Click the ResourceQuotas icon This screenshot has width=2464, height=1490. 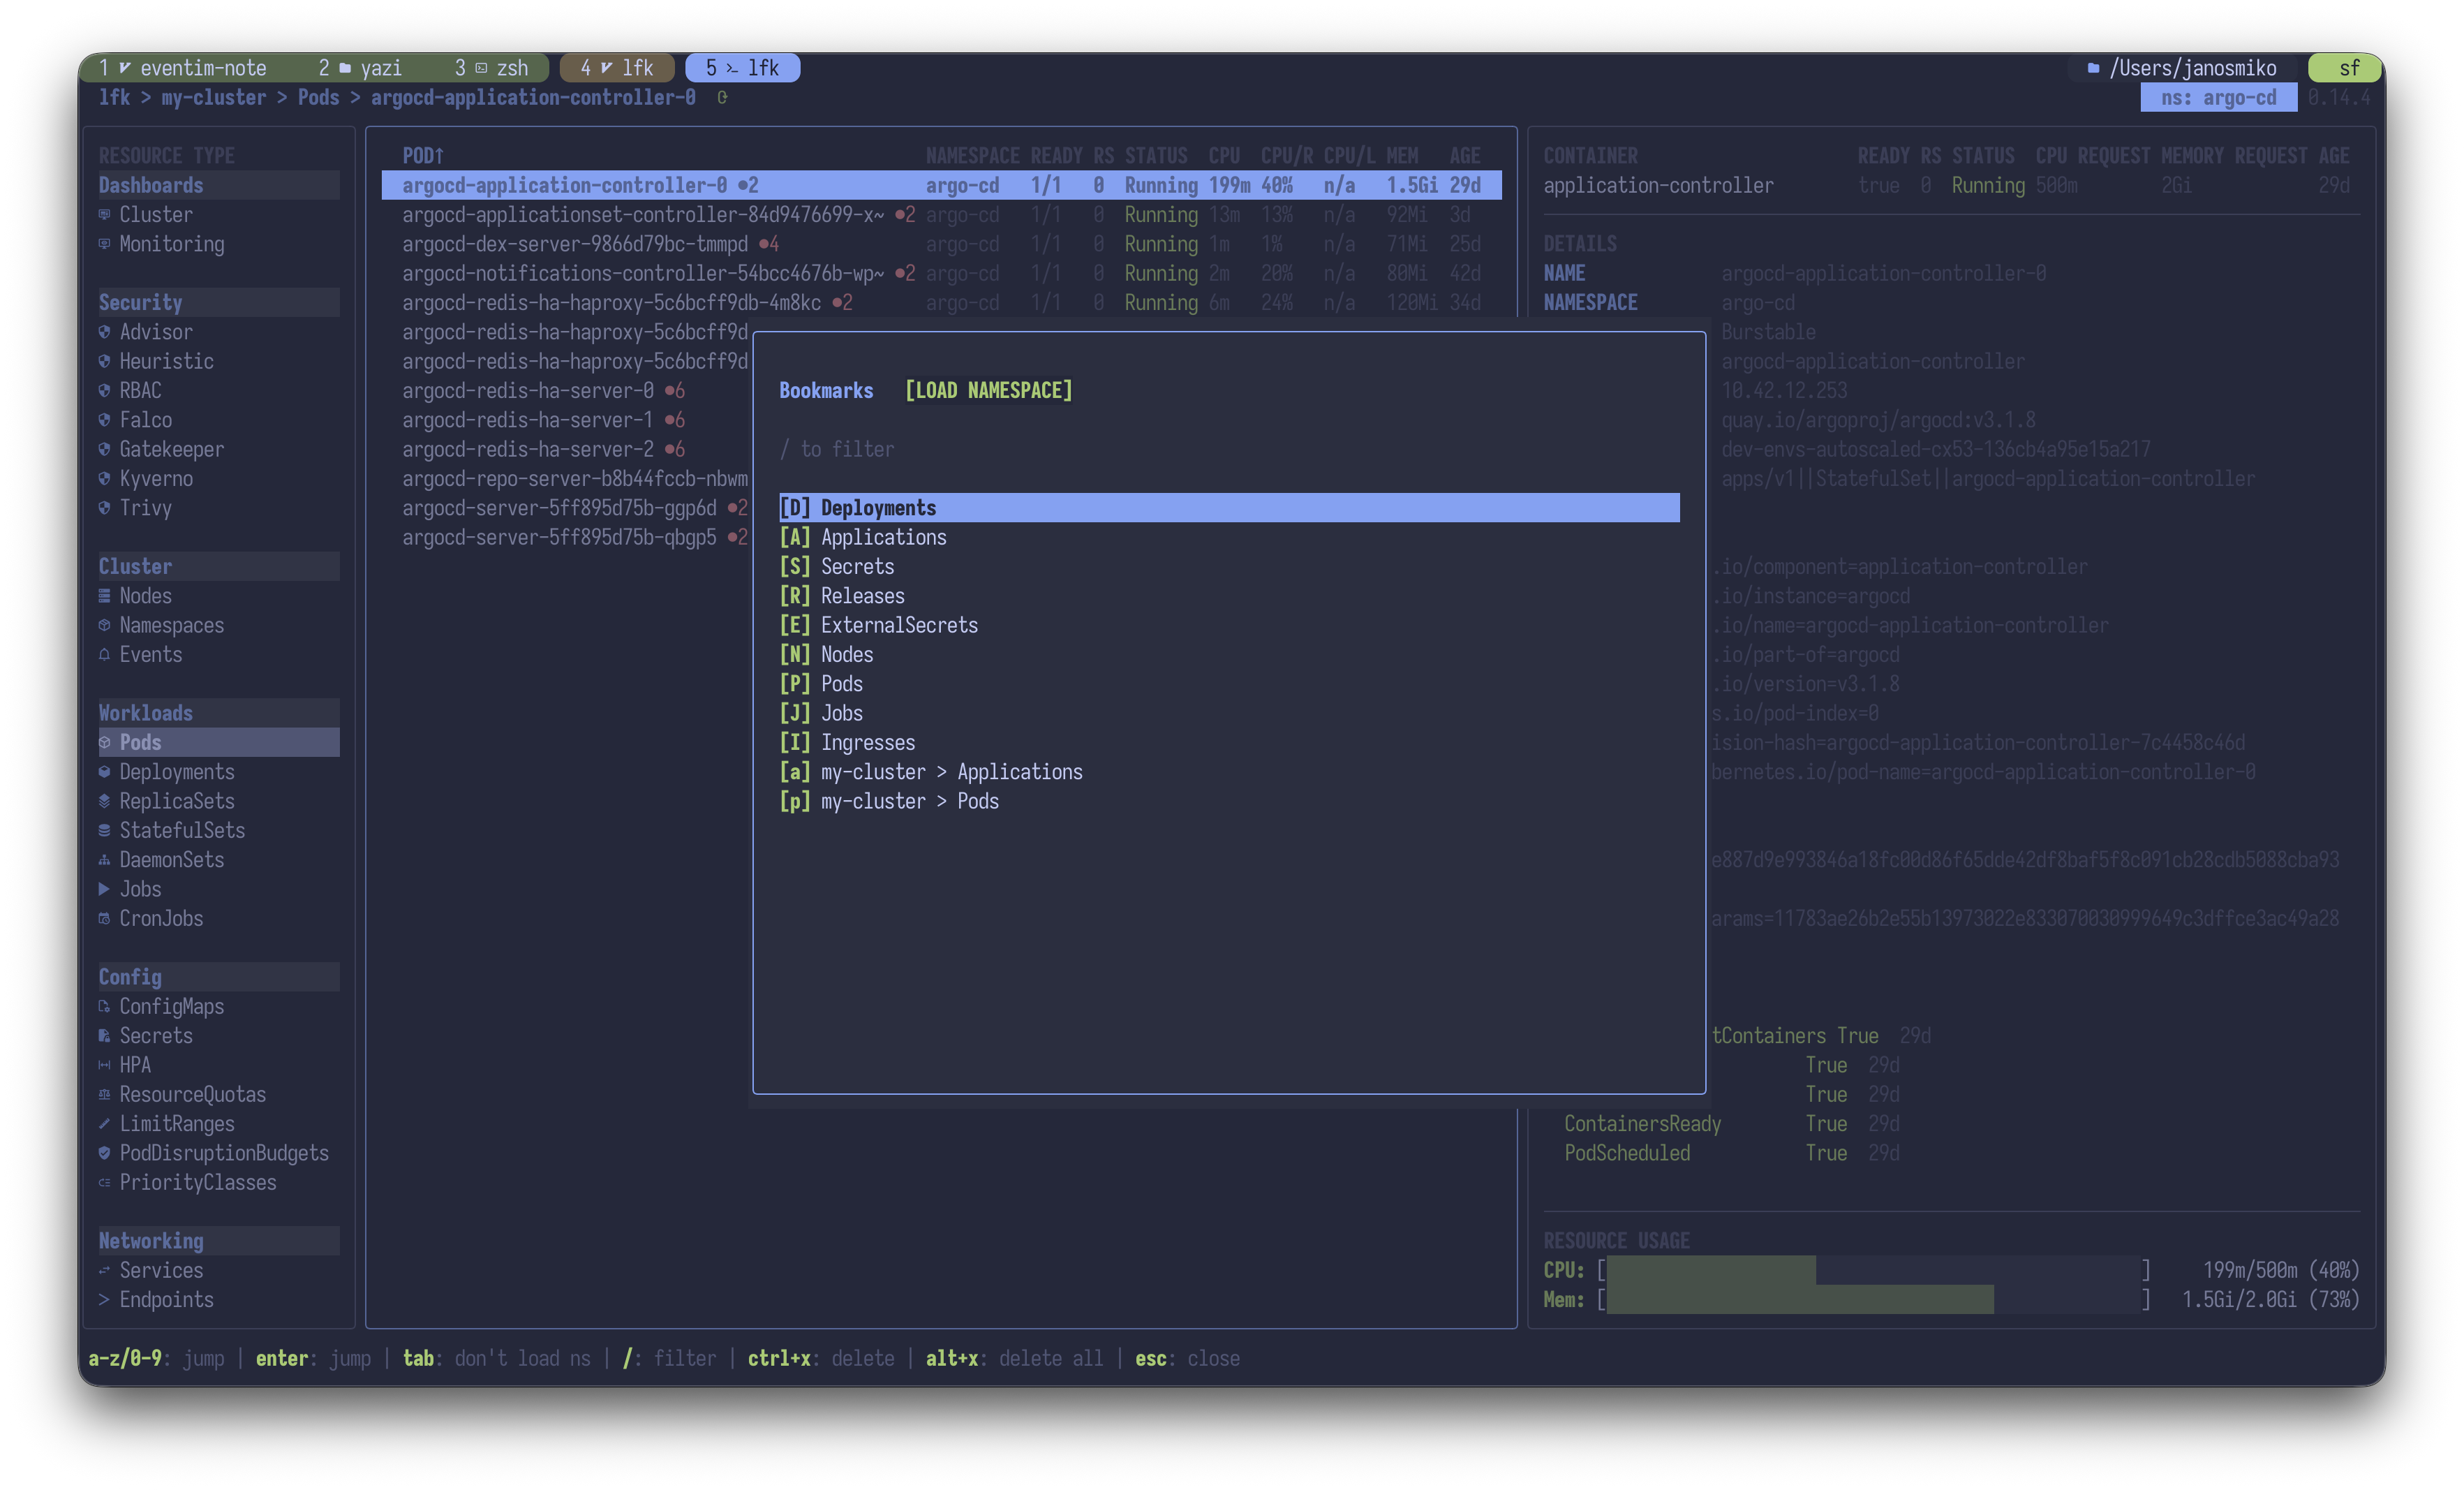pos(104,1095)
